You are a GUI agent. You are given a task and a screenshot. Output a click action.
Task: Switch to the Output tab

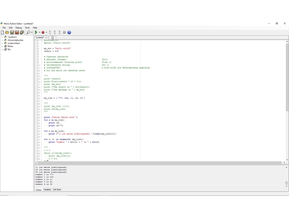[x=38, y=190]
